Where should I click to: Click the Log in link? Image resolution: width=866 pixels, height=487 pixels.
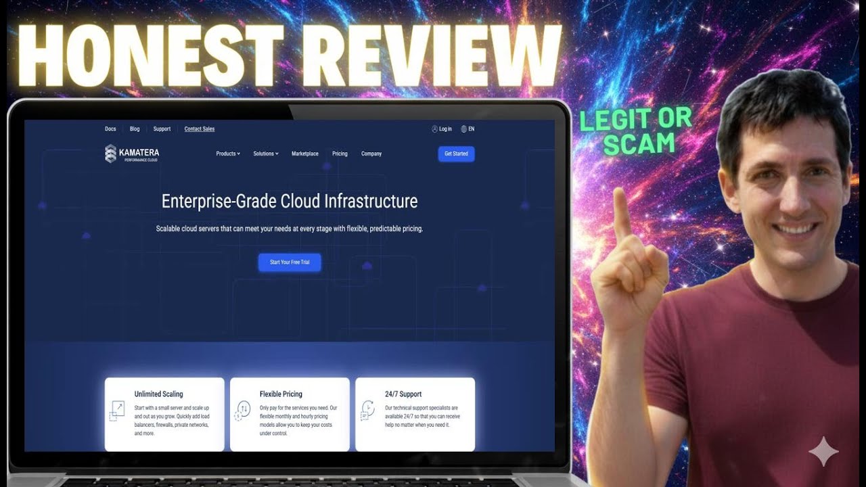pyautogui.click(x=442, y=129)
